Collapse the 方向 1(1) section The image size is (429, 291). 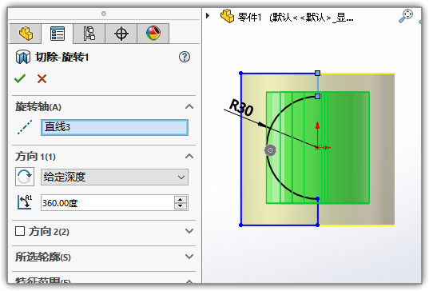tap(189, 156)
